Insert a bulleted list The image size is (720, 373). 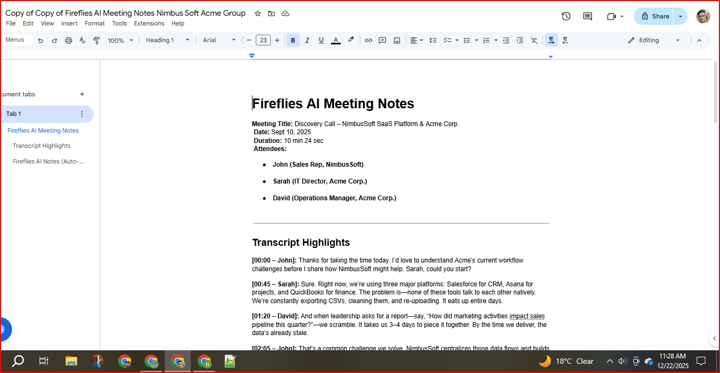click(x=467, y=40)
